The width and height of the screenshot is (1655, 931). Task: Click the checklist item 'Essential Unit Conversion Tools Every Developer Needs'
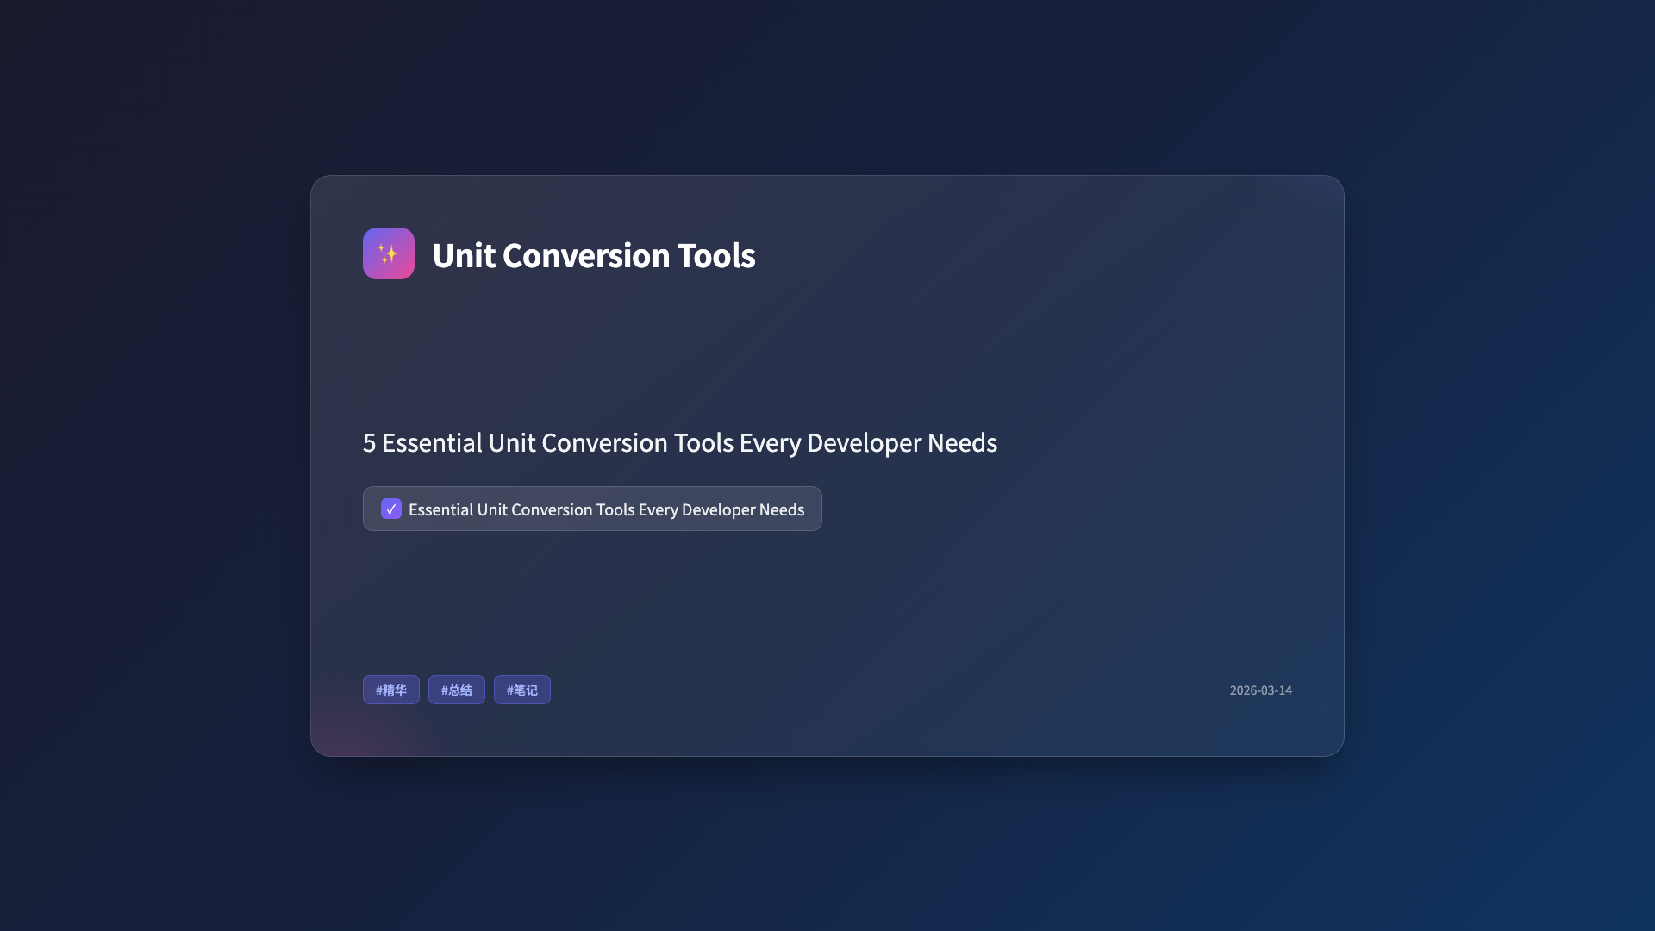click(592, 509)
